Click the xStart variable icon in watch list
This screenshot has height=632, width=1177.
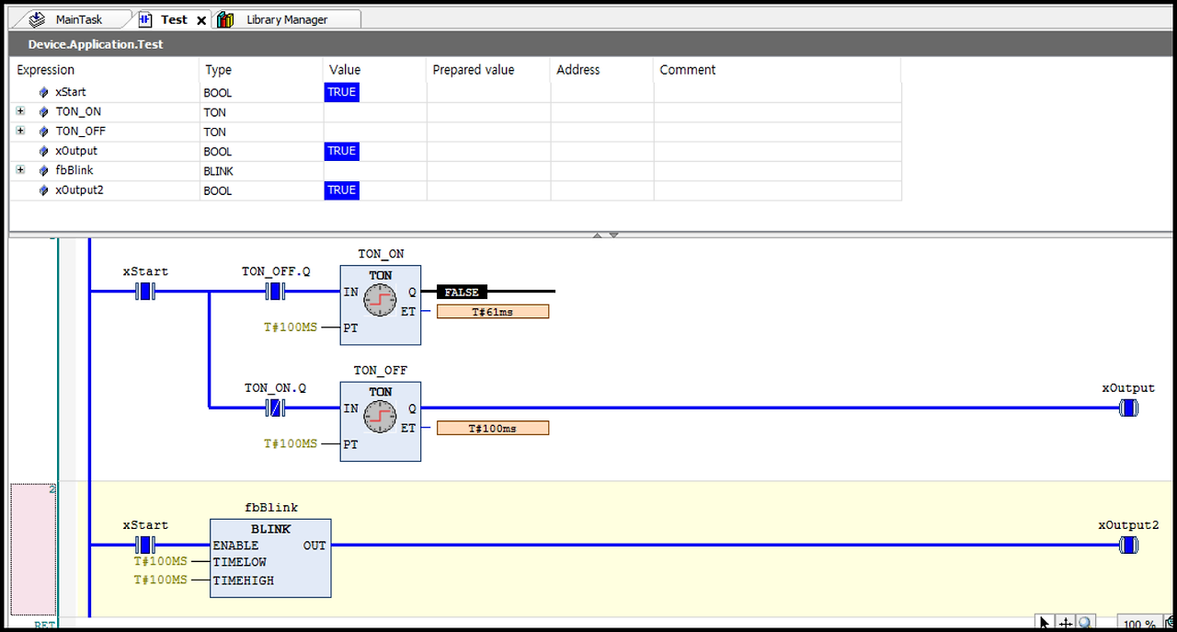43,92
